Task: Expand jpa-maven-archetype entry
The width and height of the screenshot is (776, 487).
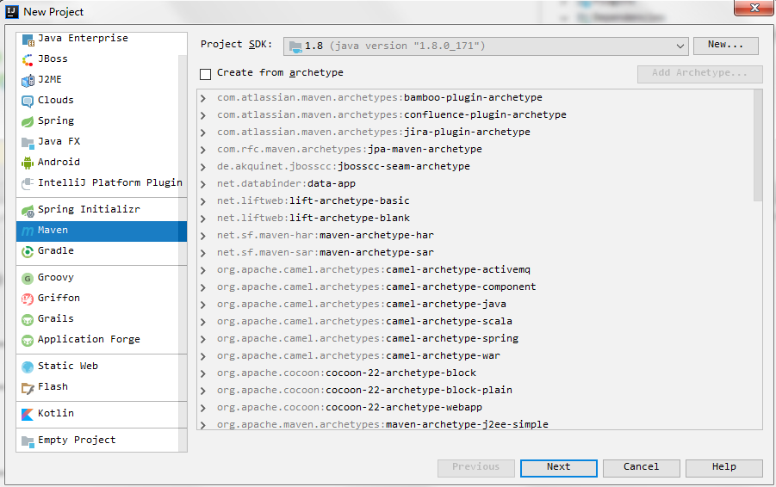Action: click(x=203, y=150)
